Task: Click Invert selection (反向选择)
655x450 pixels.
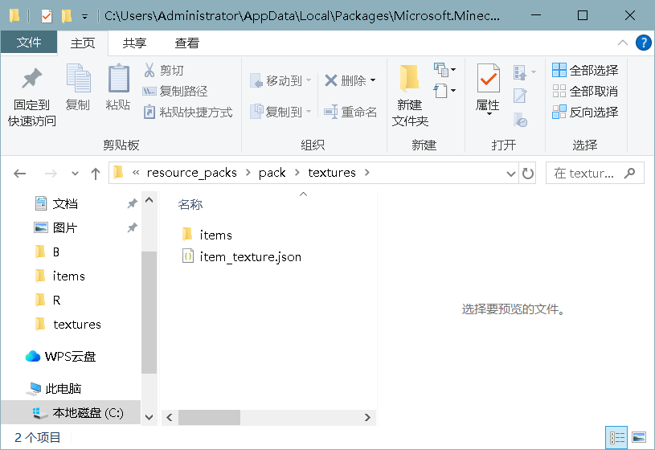Action: [585, 112]
